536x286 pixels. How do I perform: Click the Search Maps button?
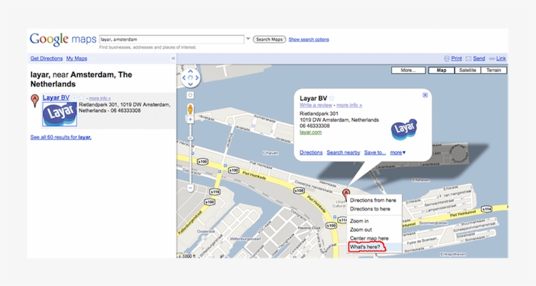point(269,39)
